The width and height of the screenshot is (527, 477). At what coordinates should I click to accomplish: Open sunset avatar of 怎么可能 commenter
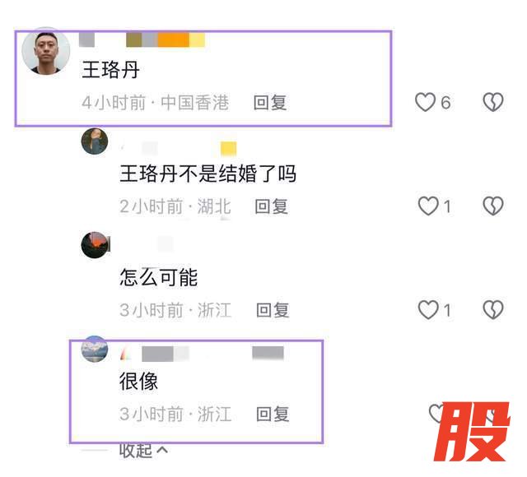click(x=96, y=245)
